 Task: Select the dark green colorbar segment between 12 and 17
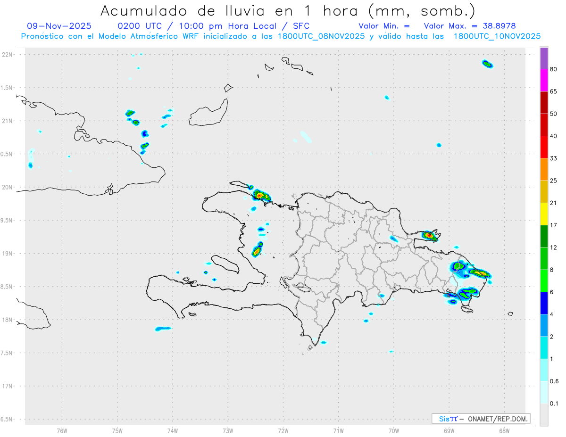pos(544,236)
